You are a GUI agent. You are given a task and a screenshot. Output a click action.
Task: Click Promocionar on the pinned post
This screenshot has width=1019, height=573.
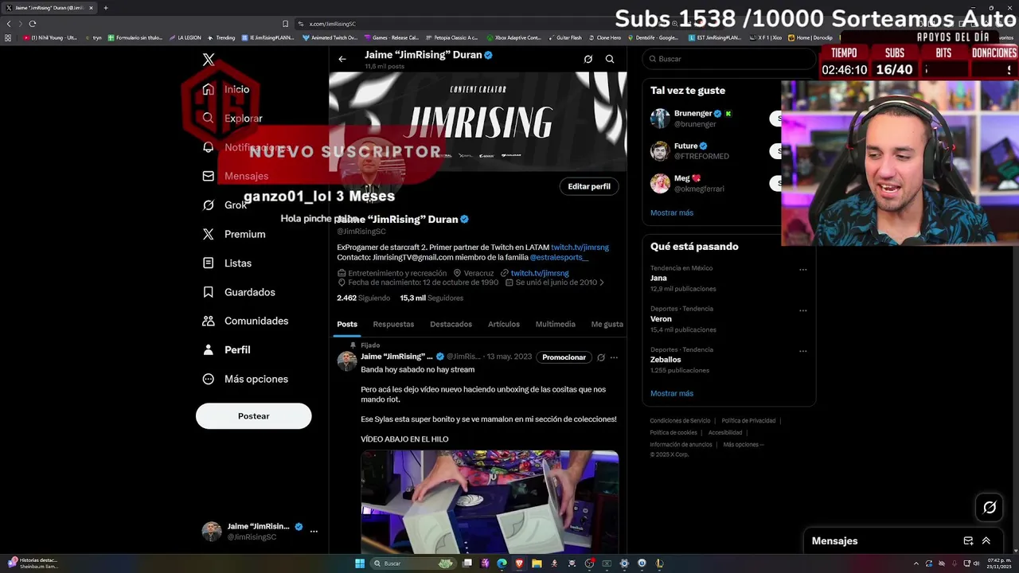pos(564,357)
